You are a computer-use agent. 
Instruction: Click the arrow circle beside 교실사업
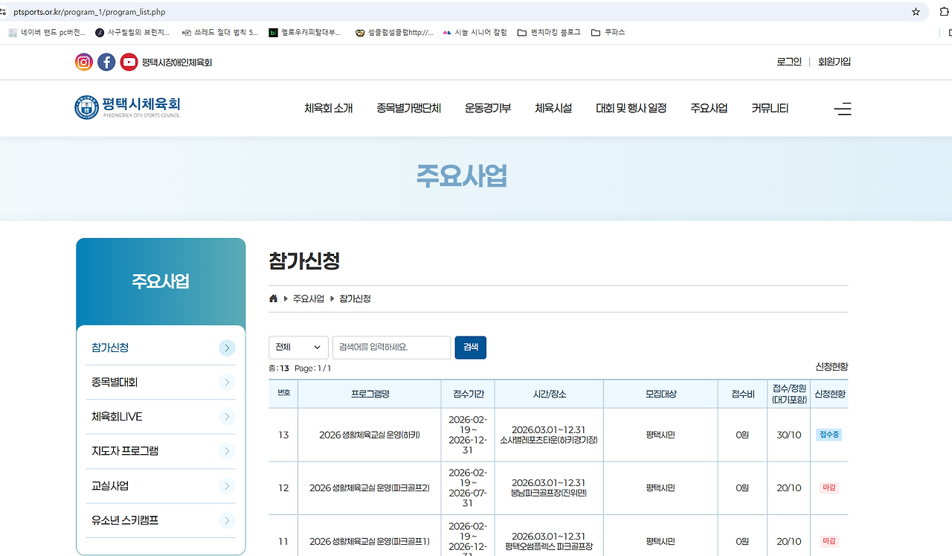point(227,486)
